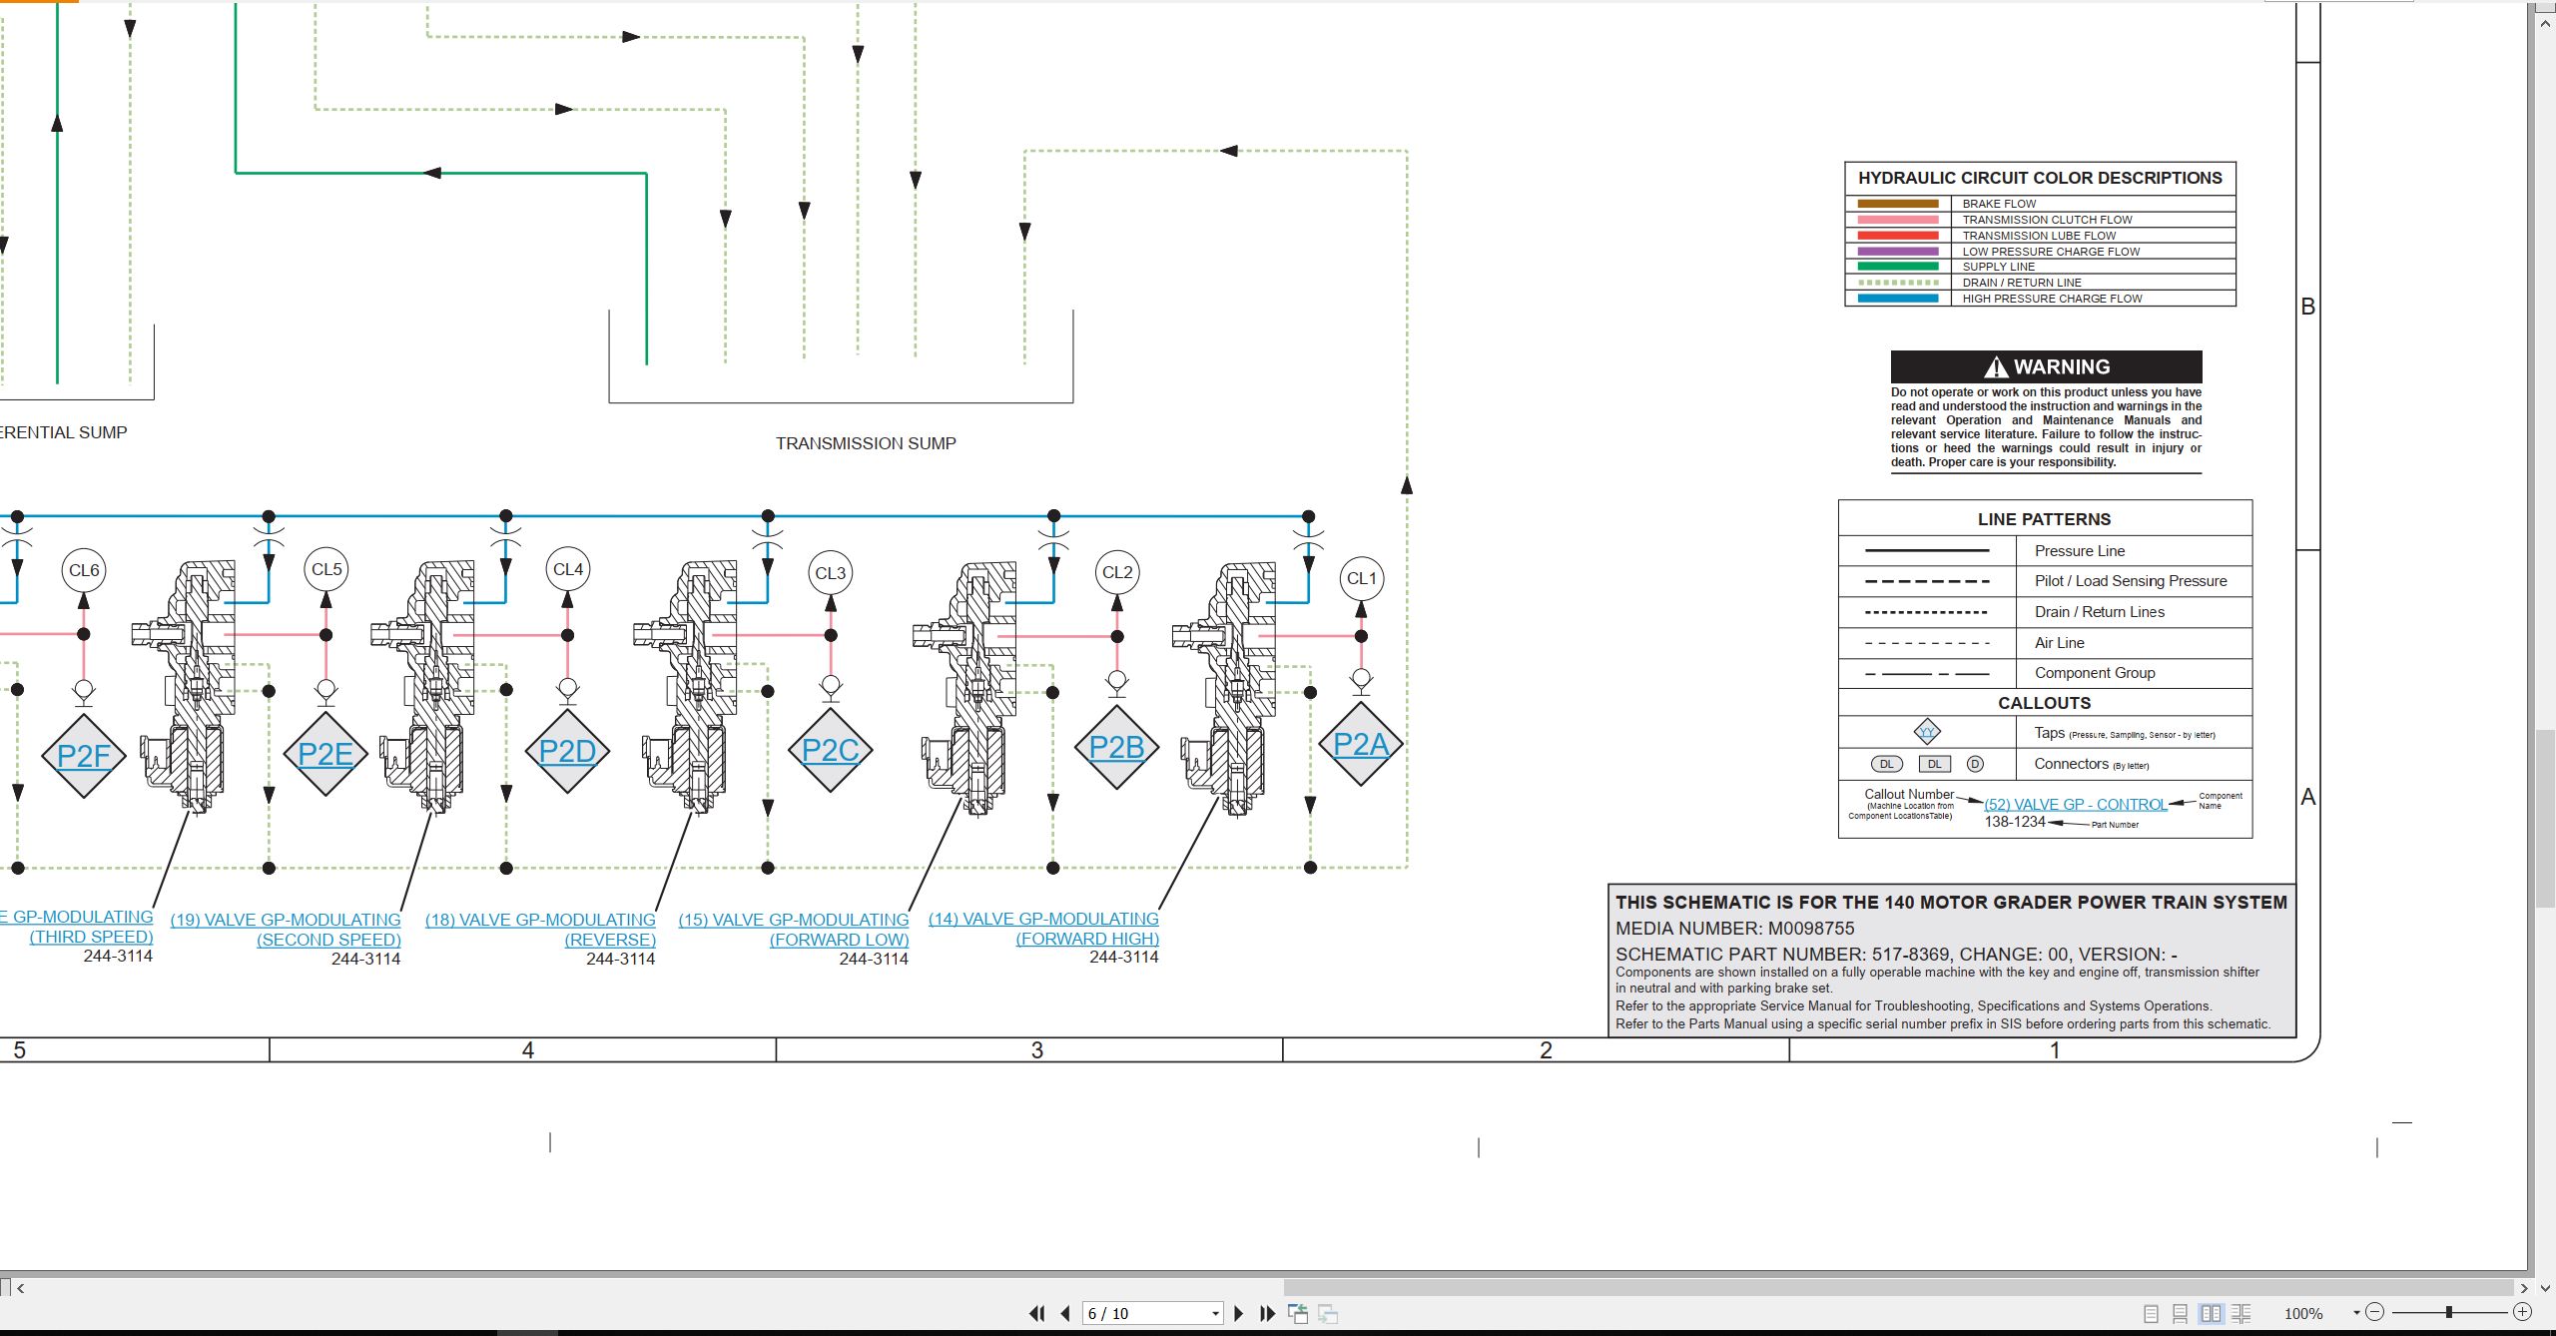Image resolution: width=2556 pixels, height=1336 pixels.
Task: Click the TRANSMISSION SUMP label
Action: coord(866,443)
